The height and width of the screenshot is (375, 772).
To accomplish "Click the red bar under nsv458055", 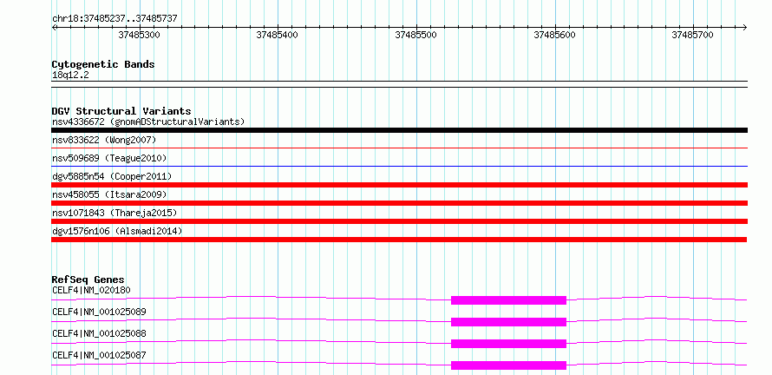I will point(399,203).
